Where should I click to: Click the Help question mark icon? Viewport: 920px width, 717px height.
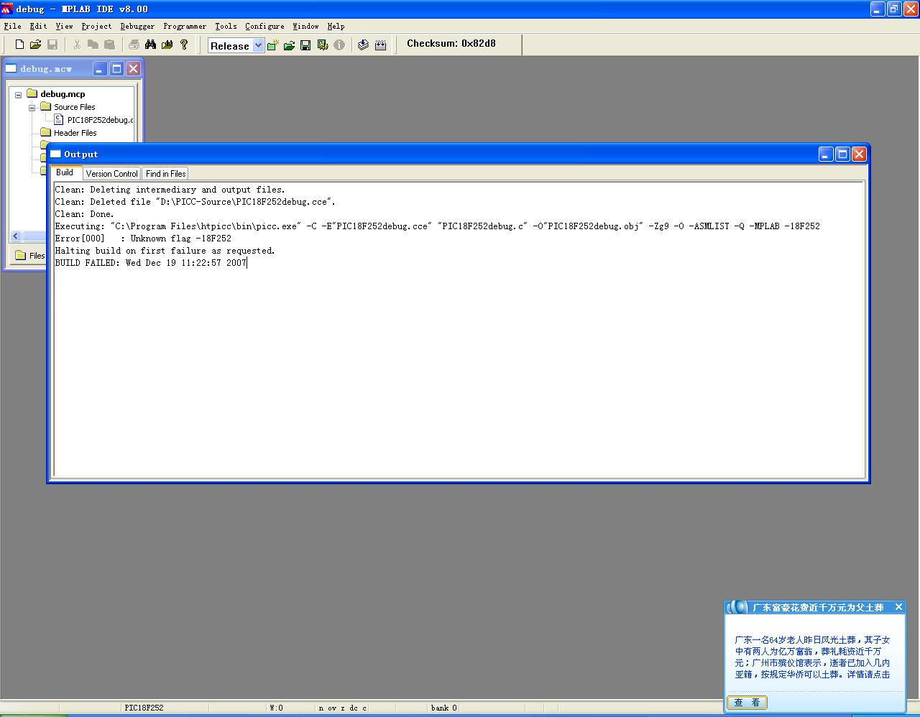(x=184, y=45)
